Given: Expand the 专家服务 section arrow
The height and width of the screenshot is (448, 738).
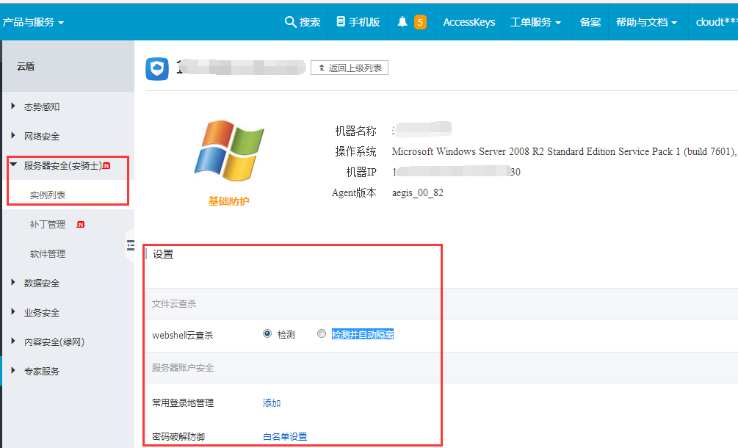Looking at the screenshot, I should (x=13, y=370).
